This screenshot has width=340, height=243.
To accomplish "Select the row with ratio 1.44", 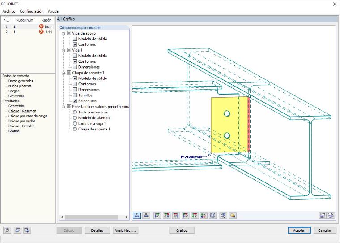I will tap(28, 32).
